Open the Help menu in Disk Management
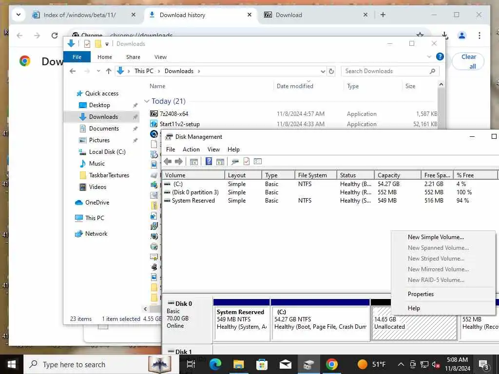The image size is (499, 374). pyautogui.click(x=233, y=150)
